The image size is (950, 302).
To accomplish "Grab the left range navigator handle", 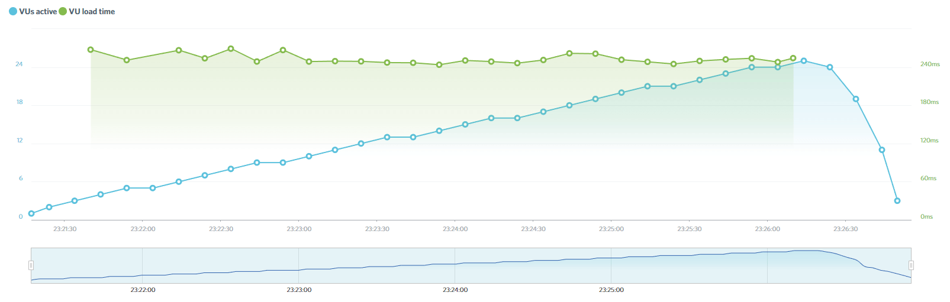I will (x=31, y=265).
